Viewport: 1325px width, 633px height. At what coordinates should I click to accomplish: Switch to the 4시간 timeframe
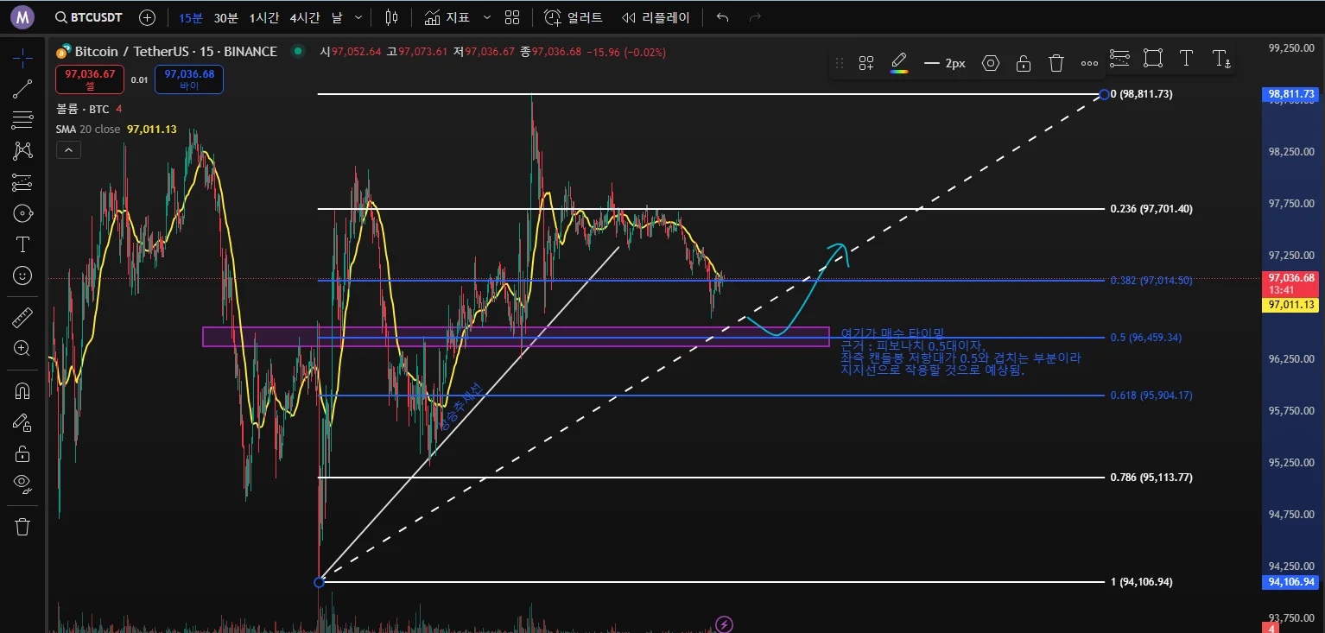305,17
